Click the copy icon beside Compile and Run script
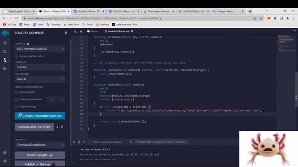The image size is (298, 167). pos(62,127)
